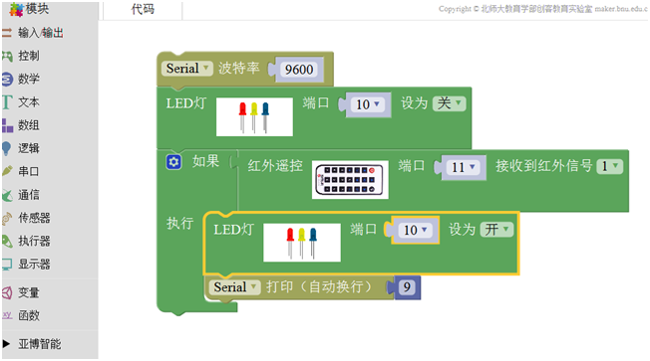Select the 控制 category icon
This screenshot has width=650, height=361.
click(7, 56)
